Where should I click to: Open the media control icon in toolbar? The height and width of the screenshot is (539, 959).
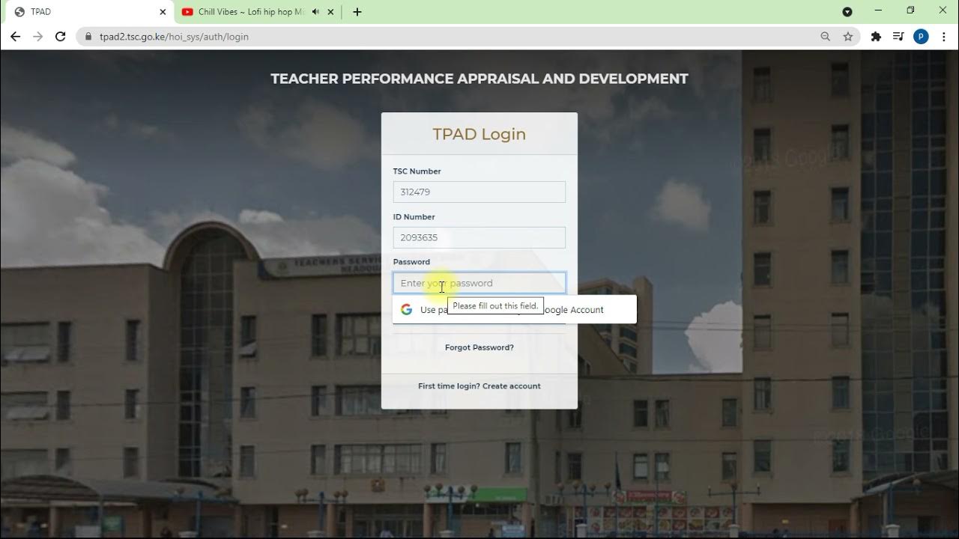point(898,36)
